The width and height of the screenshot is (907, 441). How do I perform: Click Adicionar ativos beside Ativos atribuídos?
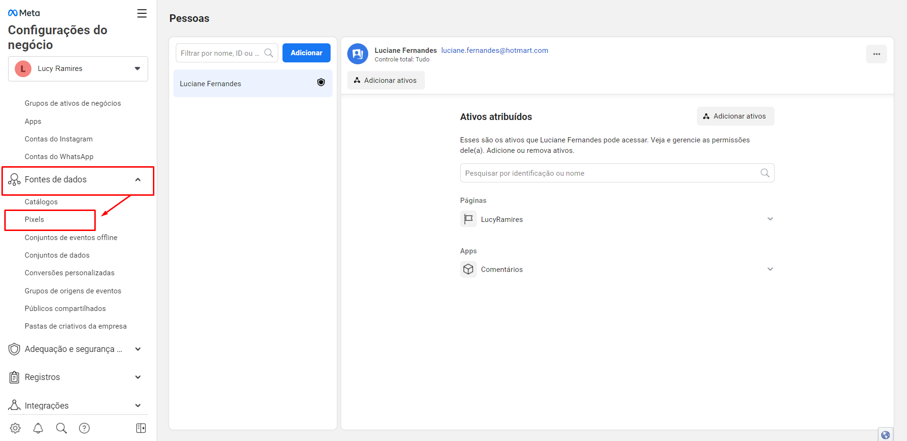coord(735,116)
